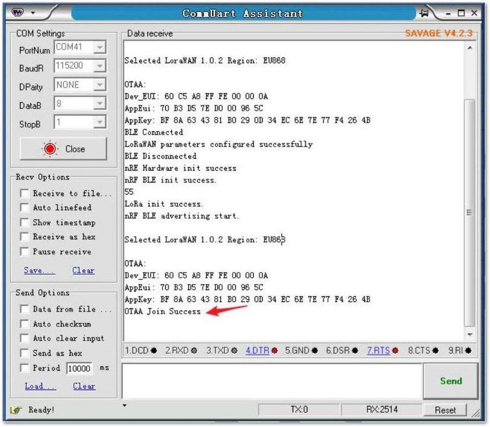Click Clear link in Send Options

84,386
